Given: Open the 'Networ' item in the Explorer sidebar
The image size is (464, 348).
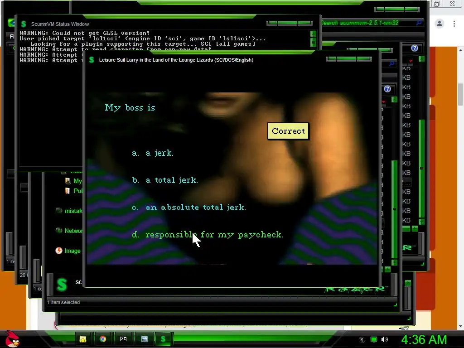Looking at the screenshot, I should coord(69,231).
